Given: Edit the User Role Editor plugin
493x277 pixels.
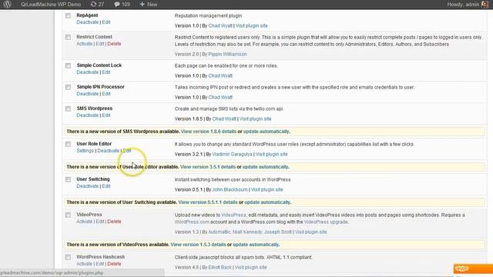Looking at the screenshot, I should click(x=127, y=151).
